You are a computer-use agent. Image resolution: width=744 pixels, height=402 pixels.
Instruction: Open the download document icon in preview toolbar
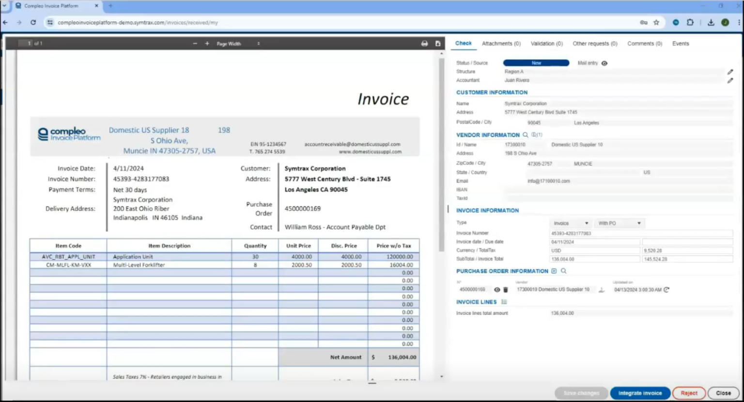point(437,43)
